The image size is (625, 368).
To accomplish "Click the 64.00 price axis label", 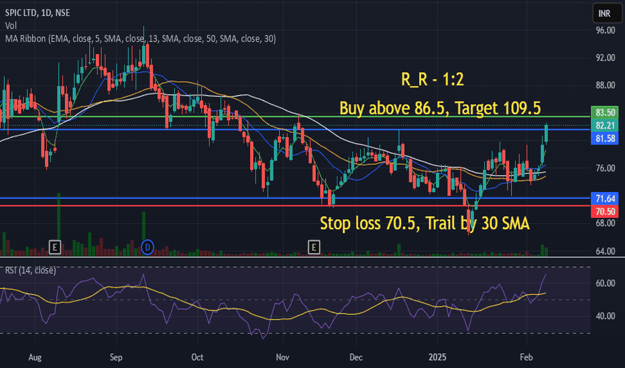I will click(606, 251).
